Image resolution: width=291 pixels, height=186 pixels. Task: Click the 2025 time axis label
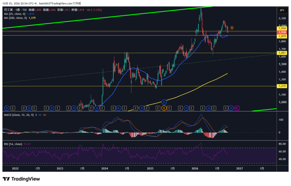pyautogui.click(x=150, y=169)
